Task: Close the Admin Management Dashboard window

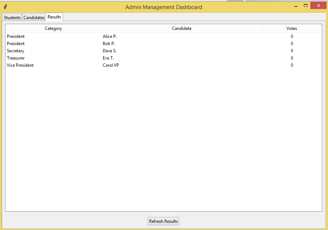Action: 318,5
